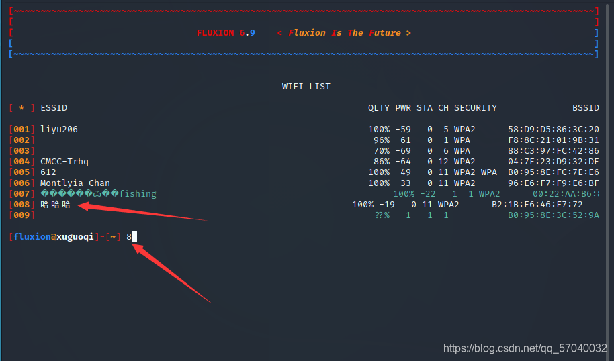Viewport: 614px width, 361px height.
Task: Click the 86% quality of CMCC-Trhq
Action: [382, 162]
